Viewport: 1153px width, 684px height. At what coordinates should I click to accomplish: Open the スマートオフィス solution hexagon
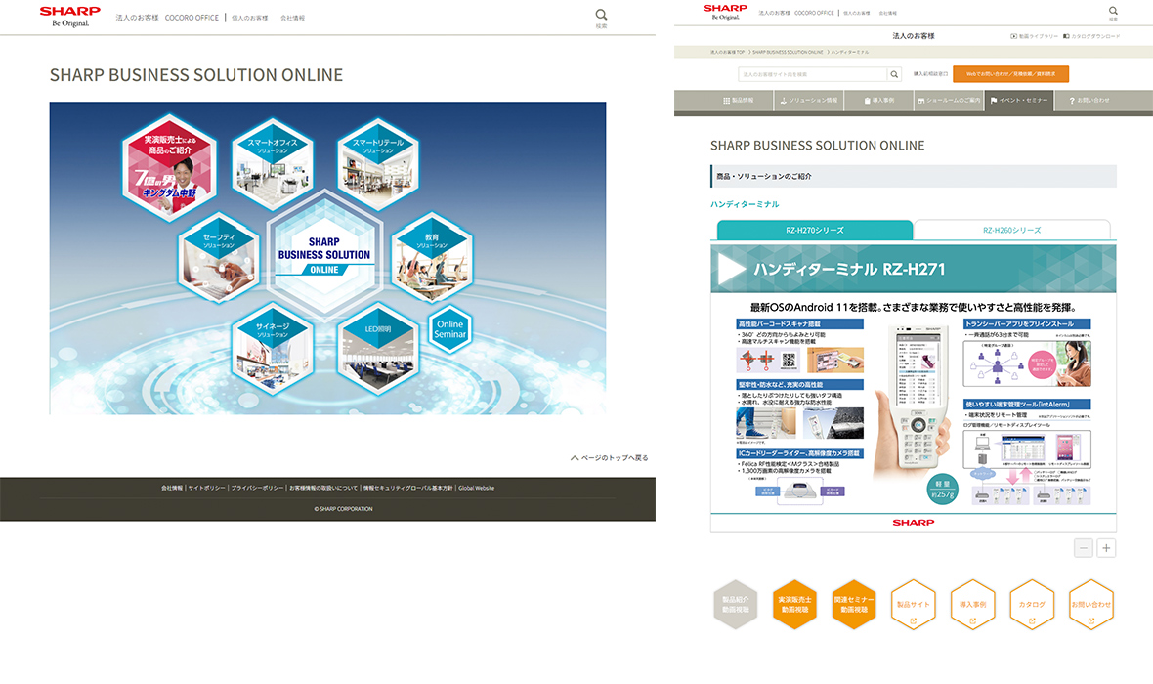pyautogui.click(x=272, y=164)
